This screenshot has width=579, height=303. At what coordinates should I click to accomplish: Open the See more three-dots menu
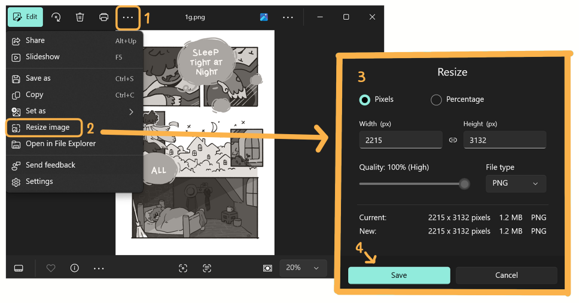coord(128,17)
